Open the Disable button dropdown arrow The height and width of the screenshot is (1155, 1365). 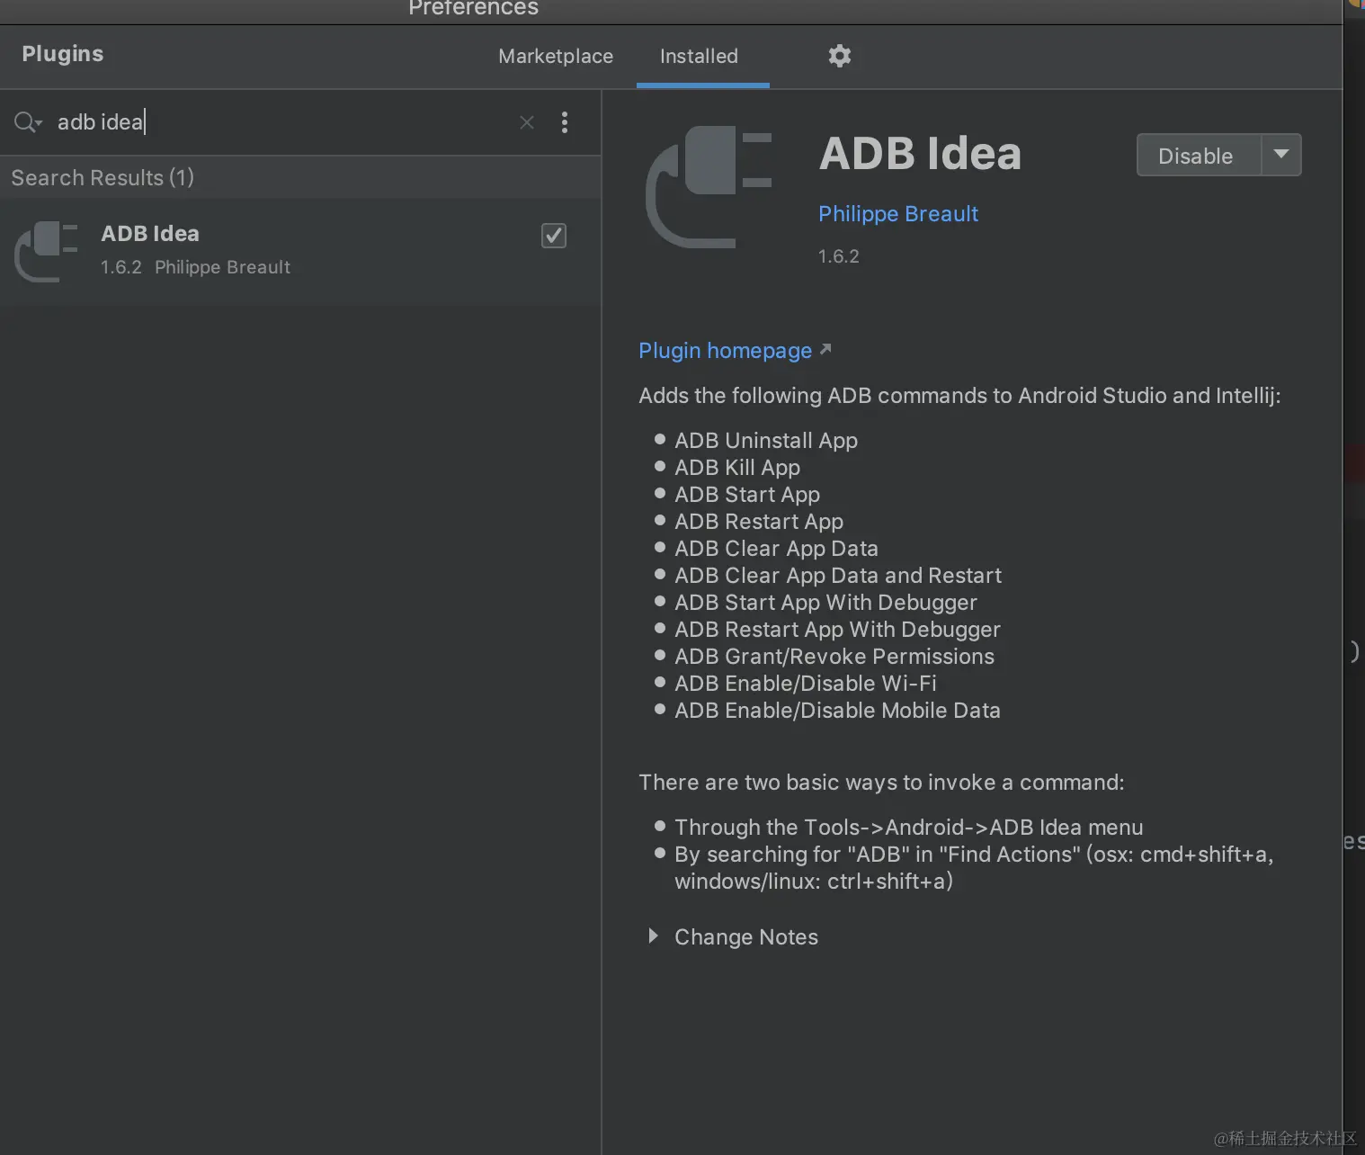(x=1281, y=155)
